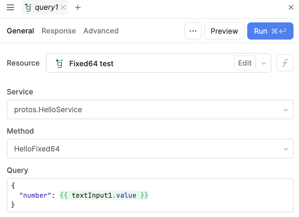This screenshot has height=217, width=299.
Task: Close the query editor panel
Action: [x=291, y=7]
